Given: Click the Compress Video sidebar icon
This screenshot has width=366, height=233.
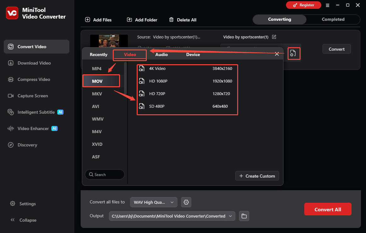Looking at the screenshot, I should pyautogui.click(x=11, y=79).
